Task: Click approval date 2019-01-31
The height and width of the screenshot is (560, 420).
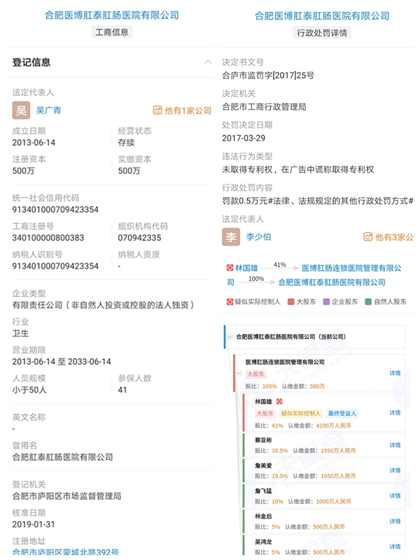Action: coord(34,524)
